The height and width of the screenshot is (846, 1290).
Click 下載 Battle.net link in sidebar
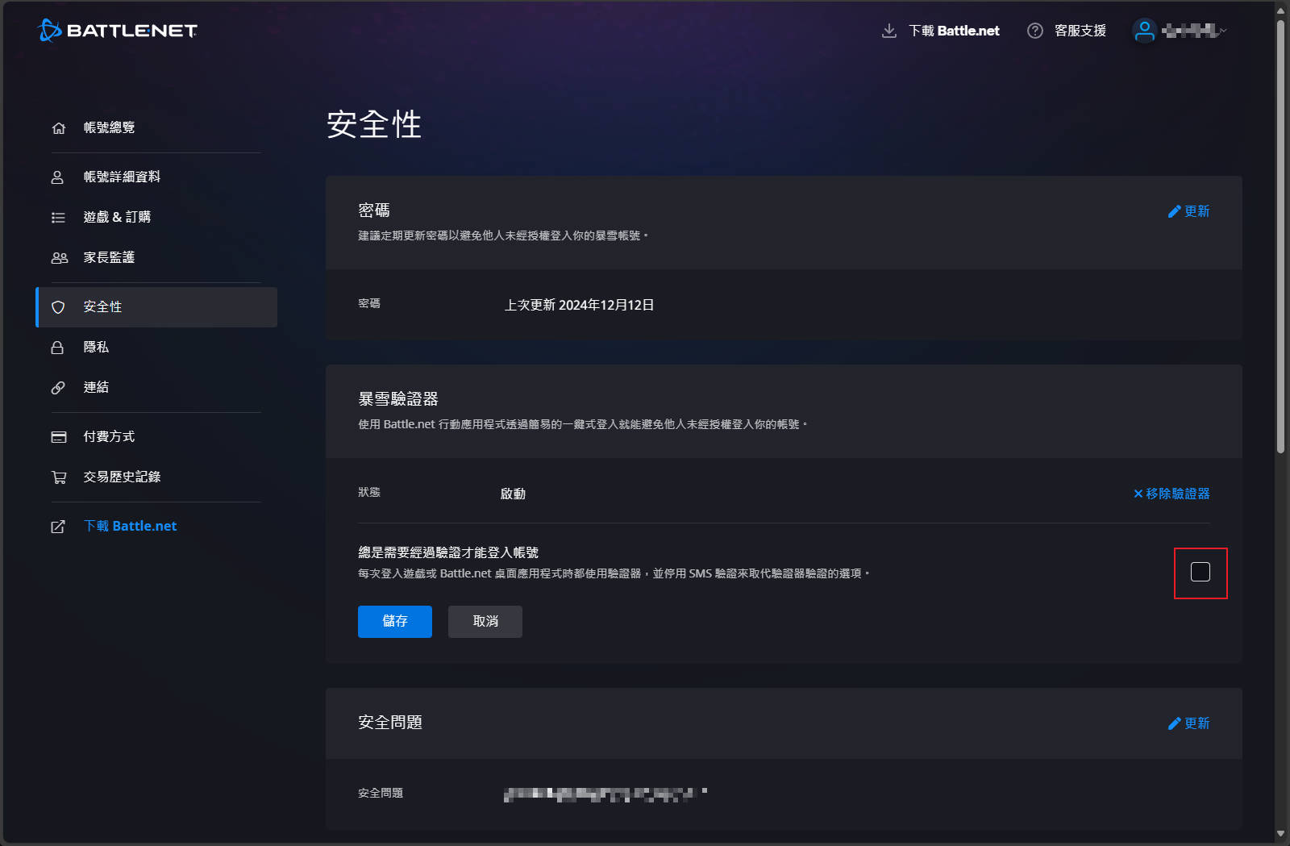pos(130,527)
